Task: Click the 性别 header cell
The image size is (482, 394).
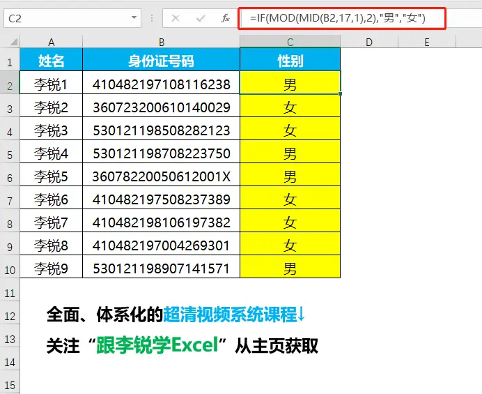Action: tap(290, 61)
